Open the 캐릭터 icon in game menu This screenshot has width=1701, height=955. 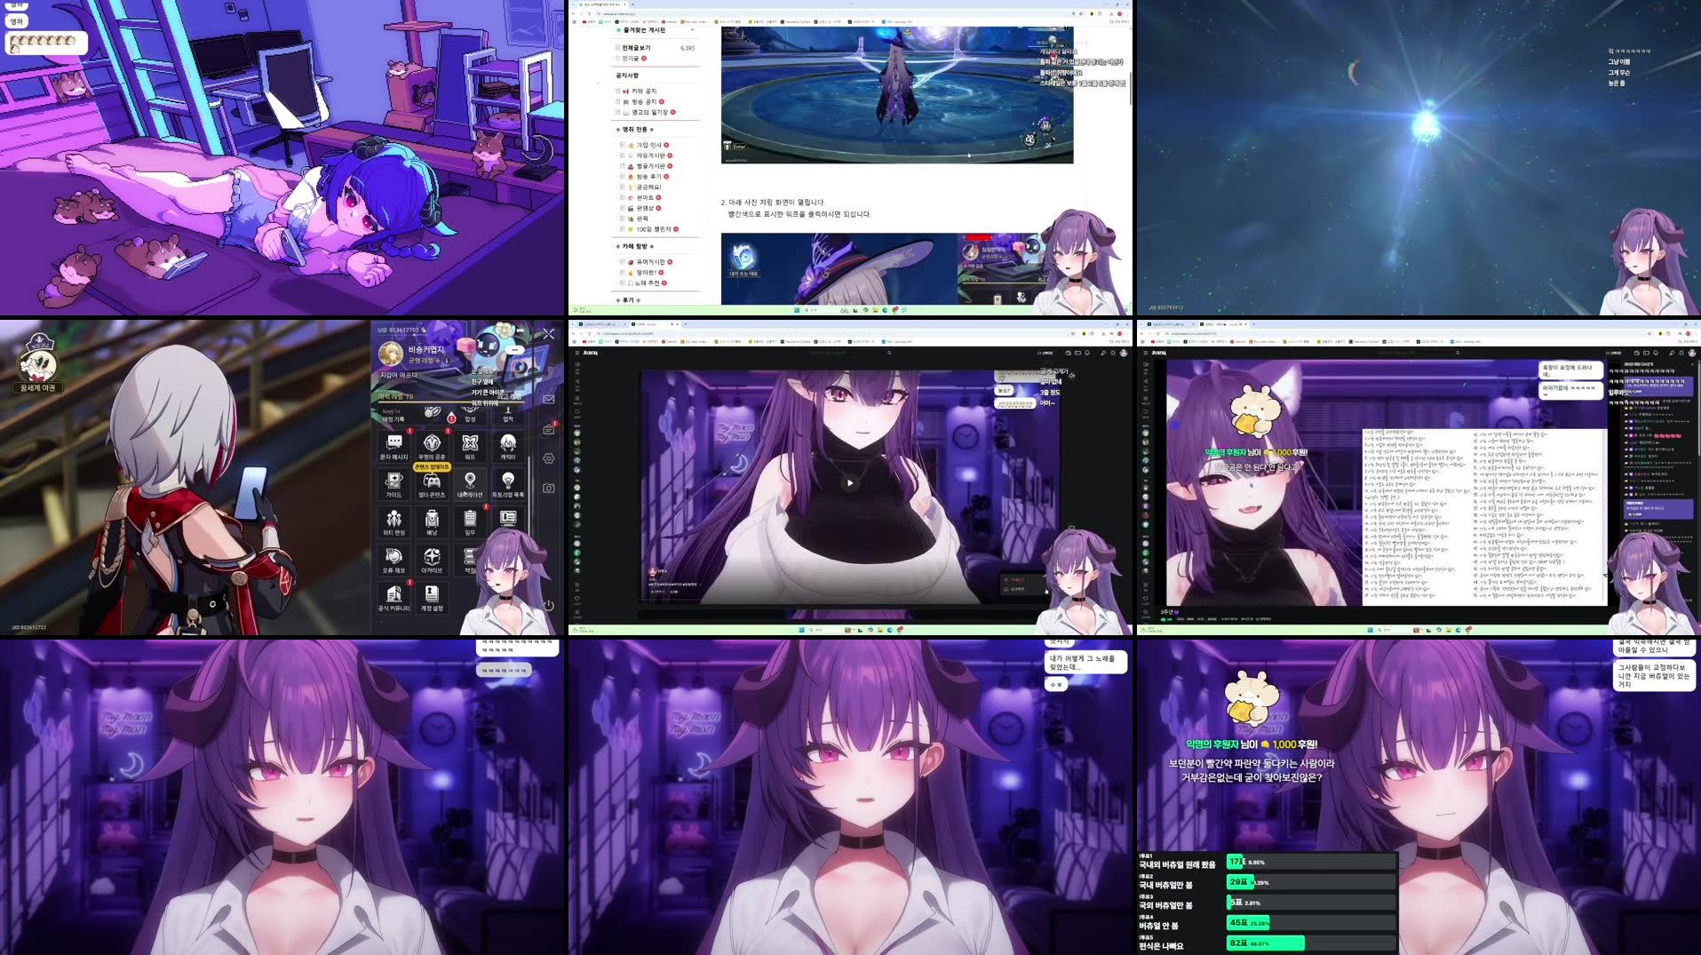tap(508, 446)
